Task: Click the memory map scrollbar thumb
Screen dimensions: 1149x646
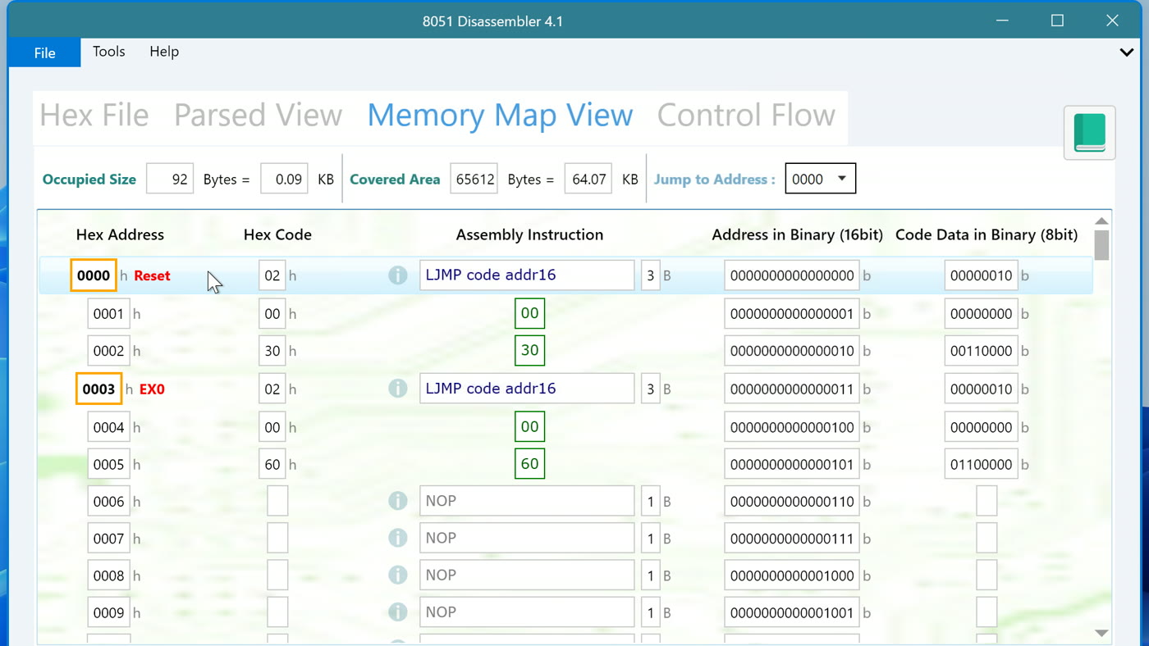Action: coord(1101,244)
